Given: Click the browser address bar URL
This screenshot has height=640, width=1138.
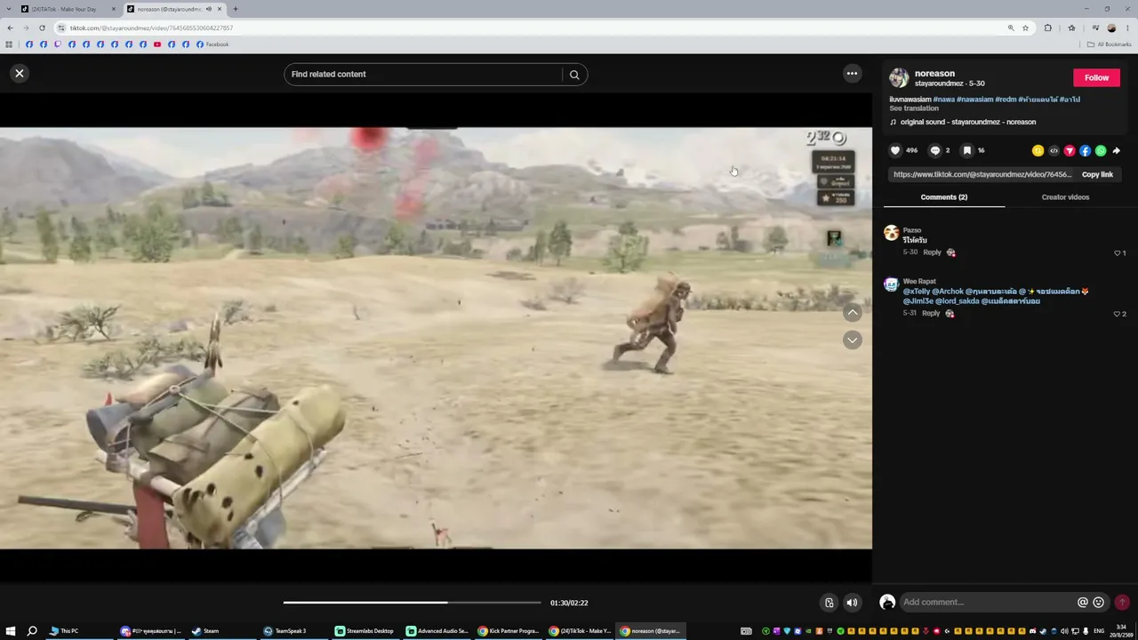Looking at the screenshot, I should [151, 28].
